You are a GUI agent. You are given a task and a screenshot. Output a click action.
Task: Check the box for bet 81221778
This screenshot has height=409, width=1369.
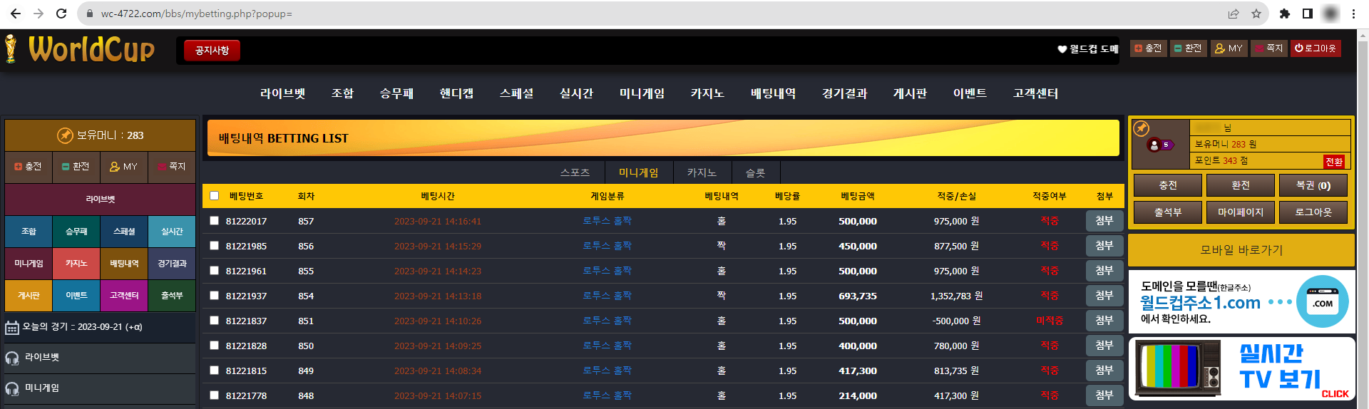[x=215, y=395]
